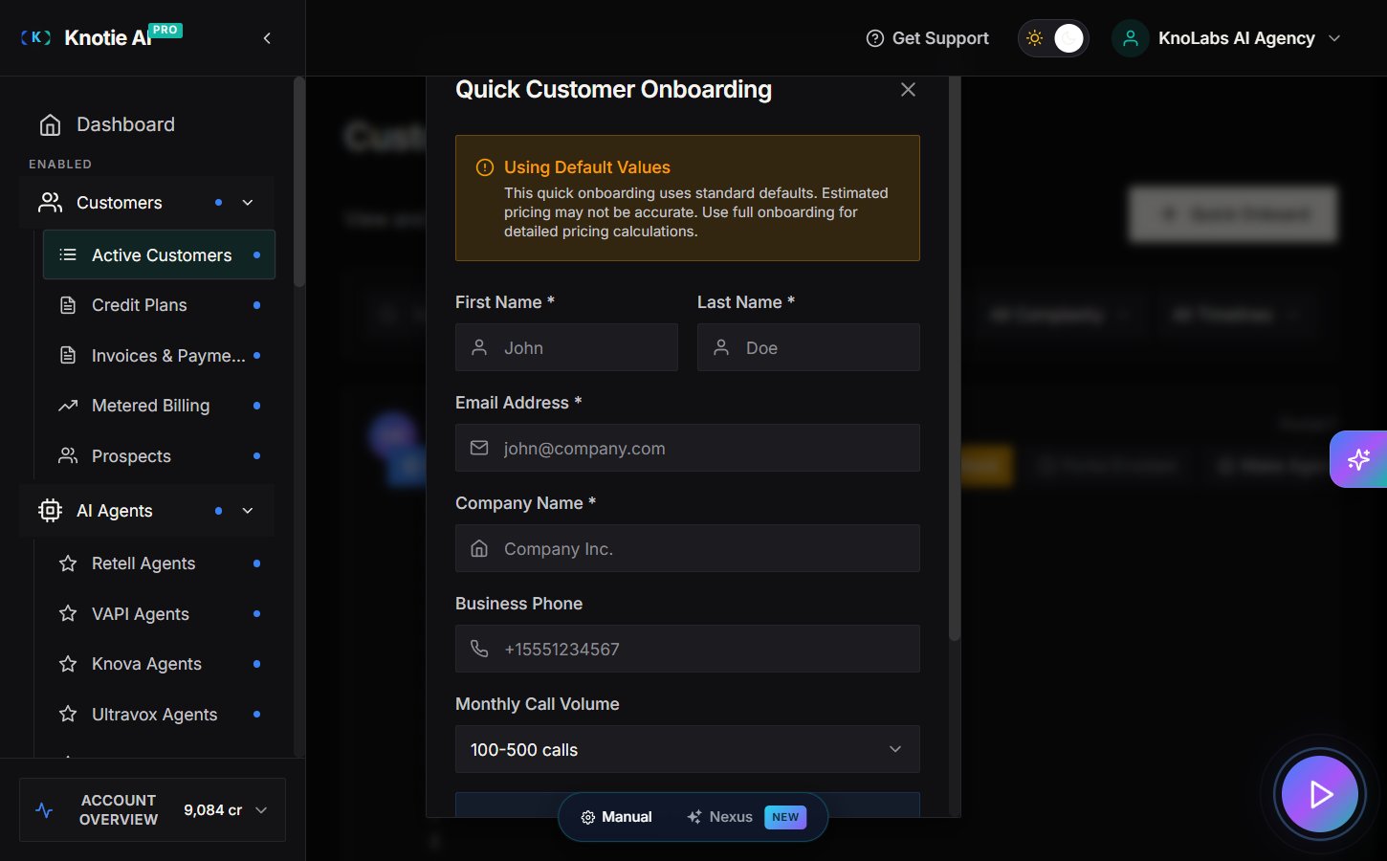Image resolution: width=1387 pixels, height=861 pixels.
Task: Close the Quick Customer Onboarding dialog
Action: pos(908,90)
